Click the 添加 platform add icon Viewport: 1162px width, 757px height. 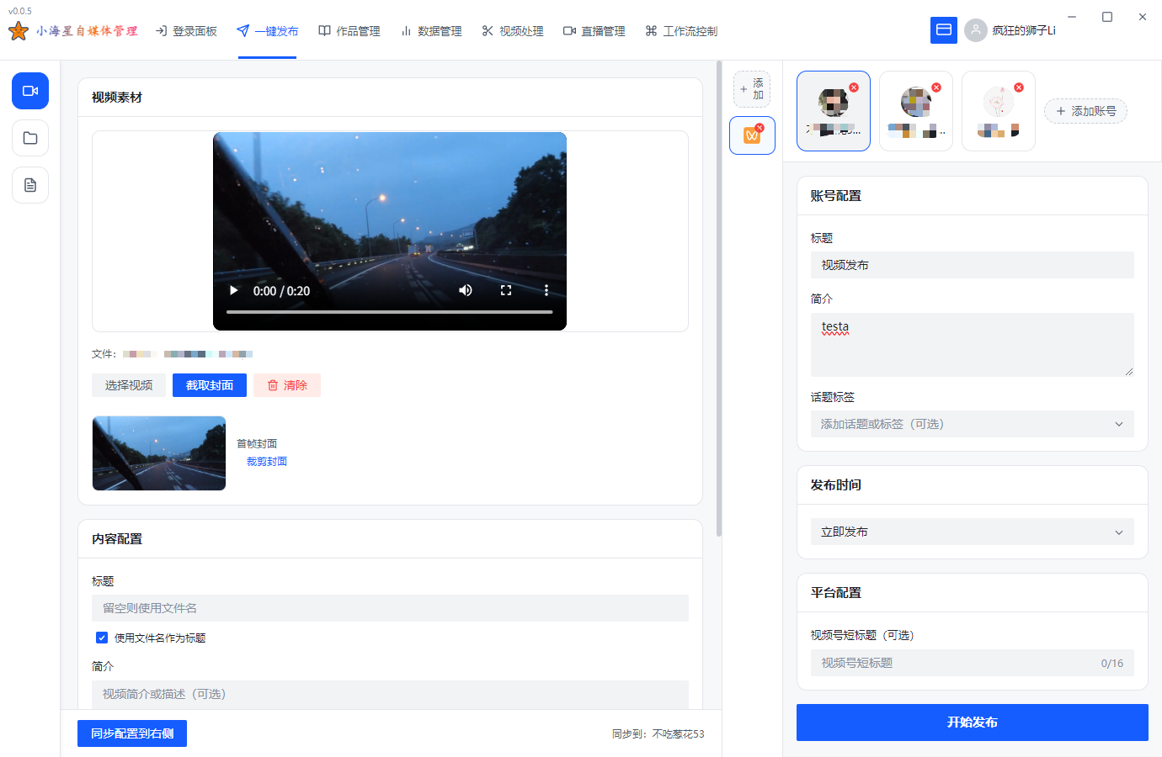751,88
